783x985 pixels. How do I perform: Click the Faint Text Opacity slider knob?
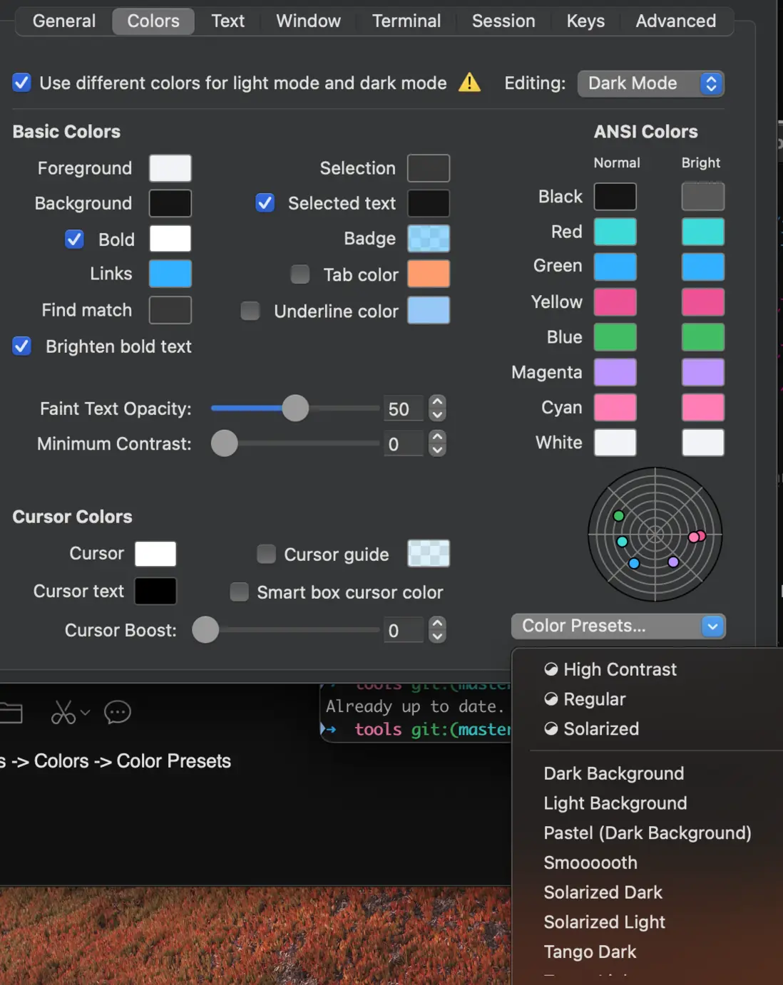(x=295, y=408)
